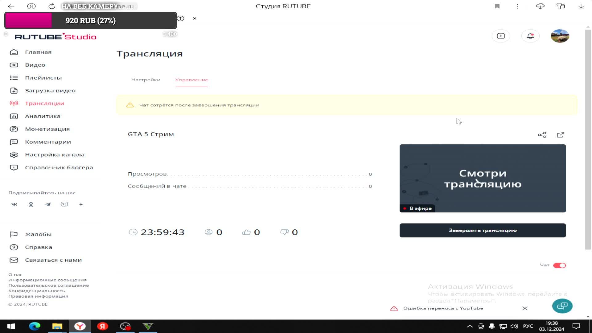
Task: Select Трансляции in the sidebar
Action: click(x=37, y=103)
